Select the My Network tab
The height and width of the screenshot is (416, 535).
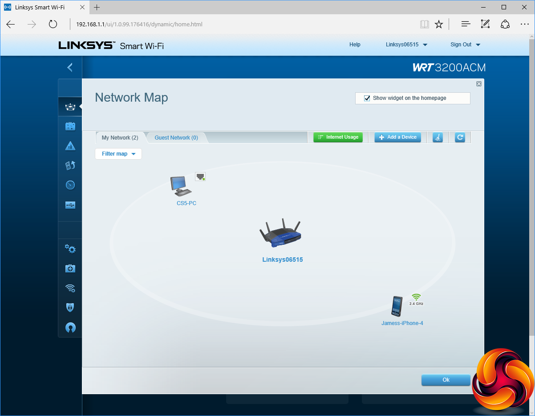(x=120, y=138)
